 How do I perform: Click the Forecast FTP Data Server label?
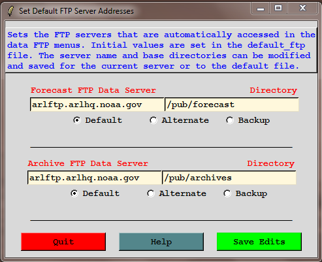point(93,90)
